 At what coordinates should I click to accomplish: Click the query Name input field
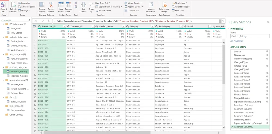[250, 36]
